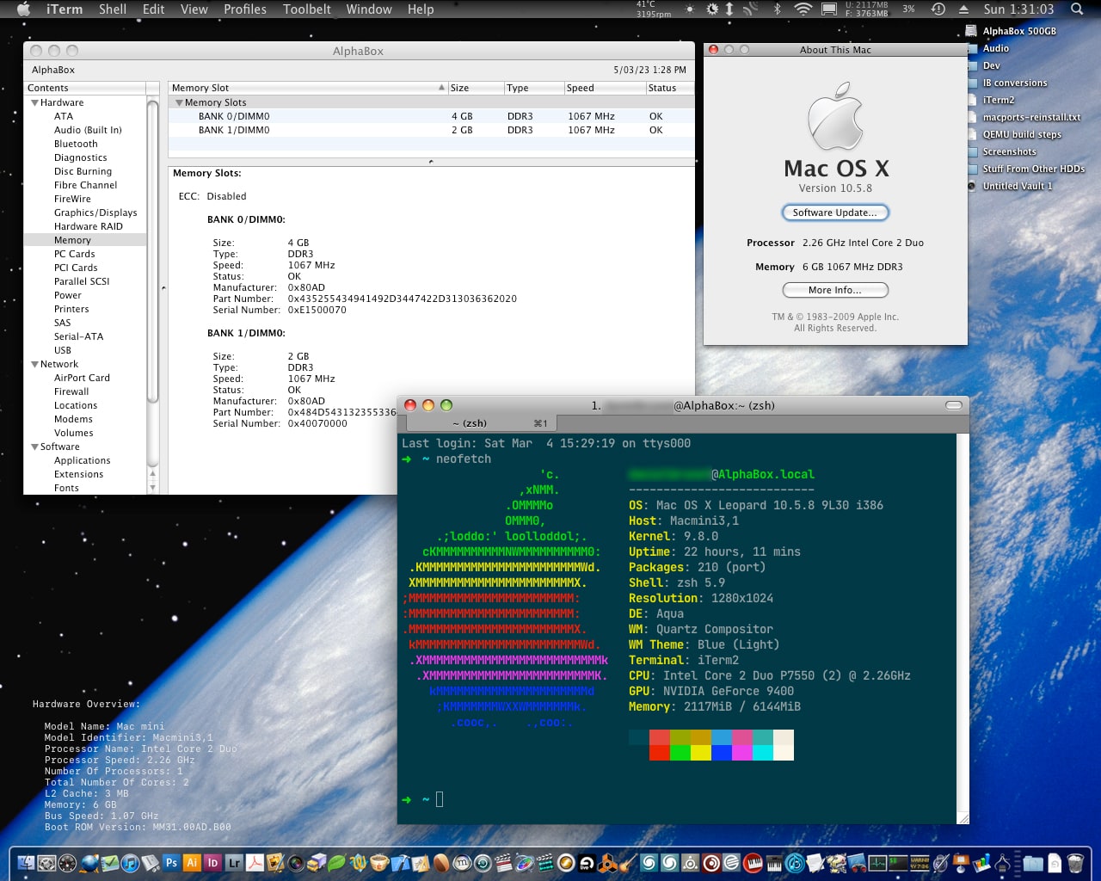Click the Wi-Fi status icon
This screenshot has height=881, width=1101.
tap(802, 9)
